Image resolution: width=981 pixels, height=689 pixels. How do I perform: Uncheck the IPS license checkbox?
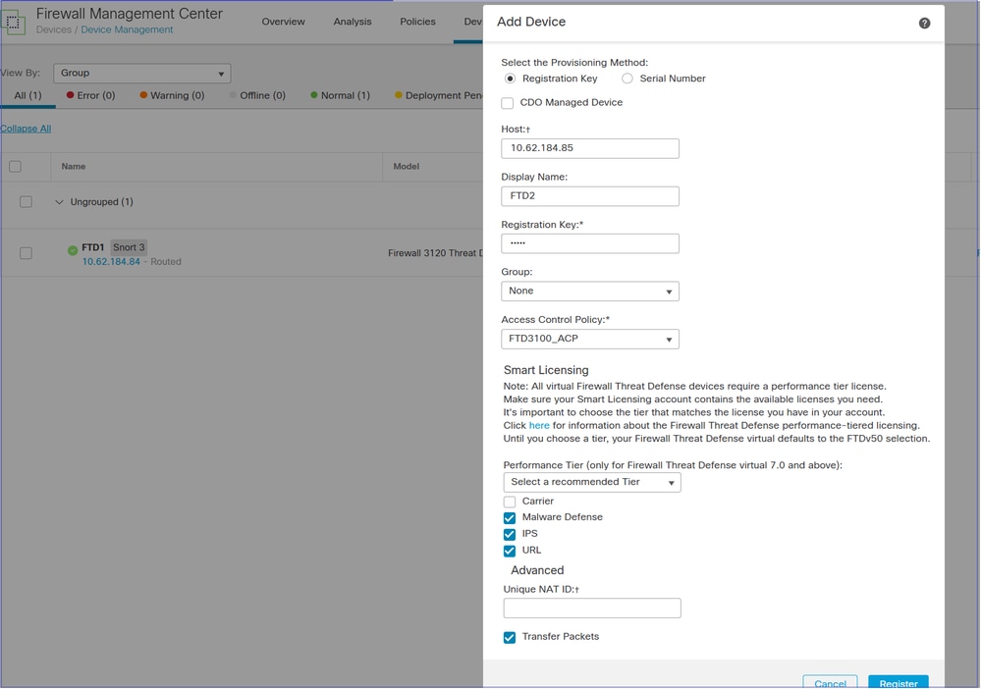[510, 535]
